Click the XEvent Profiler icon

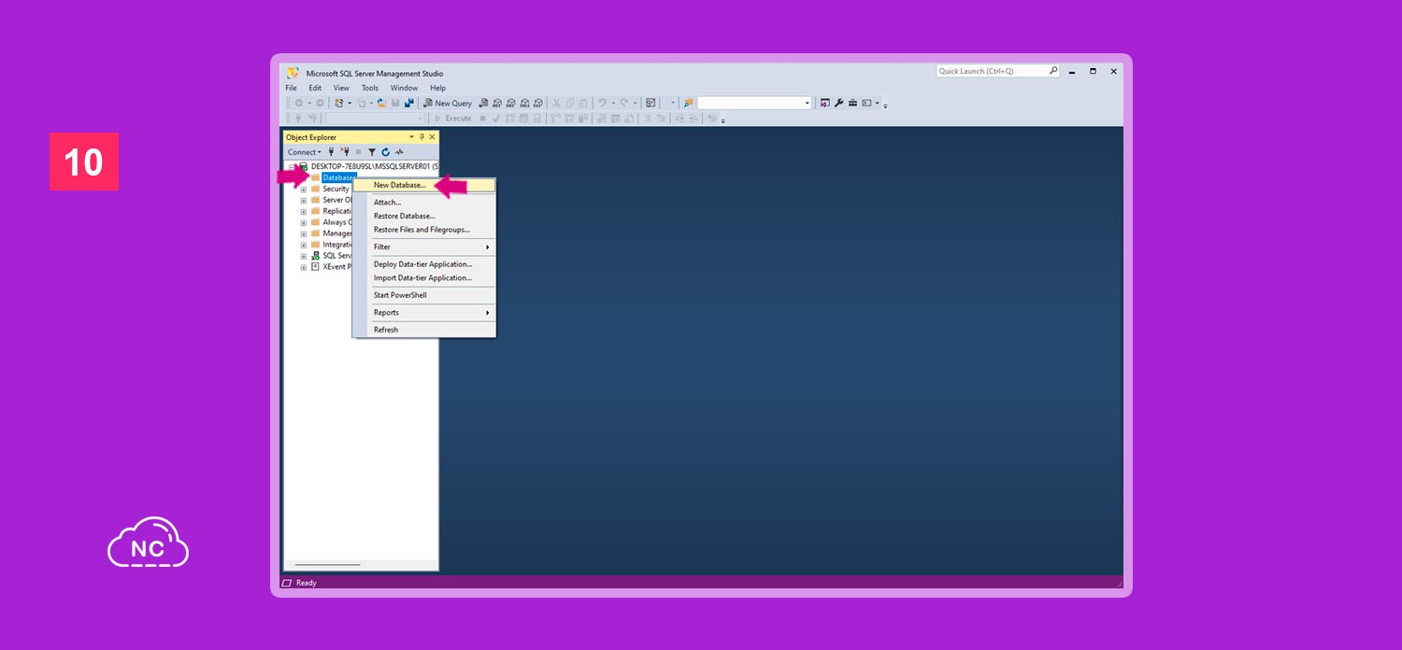point(315,267)
